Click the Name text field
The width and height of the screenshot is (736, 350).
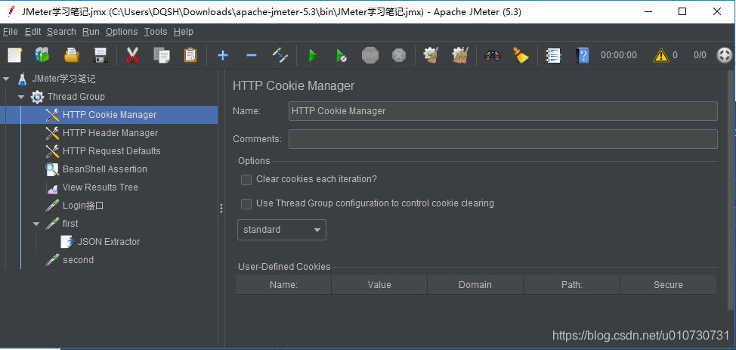point(503,111)
